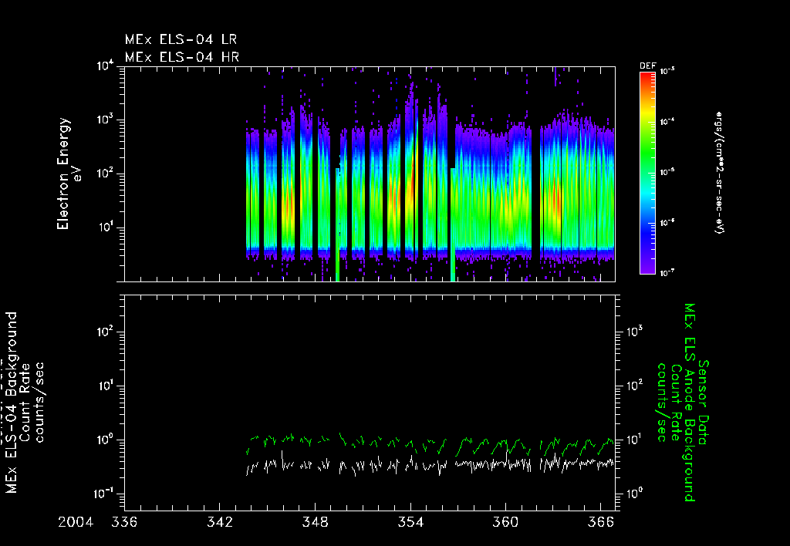This screenshot has width=790, height=546.
Task: Click the white ELS-04 background count trace
Action: click(x=430, y=464)
